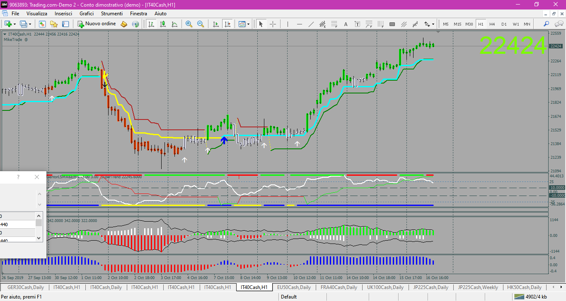Open the Visualizza menu
566x301 pixels.
(x=37, y=14)
